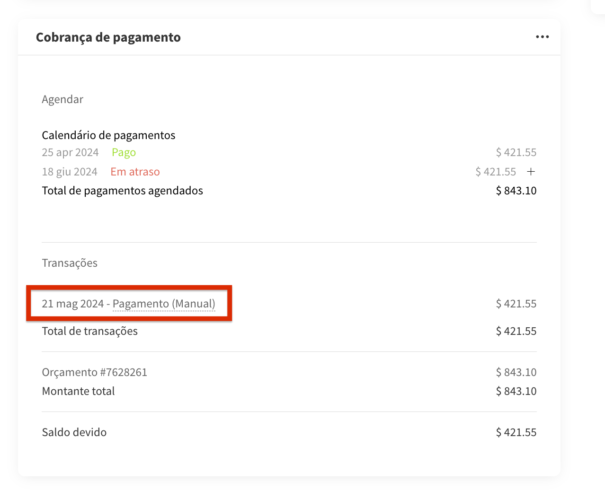This screenshot has height=490, width=605.
Task: Select the 'Calendário de pagamentos' heading
Action: 108,135
